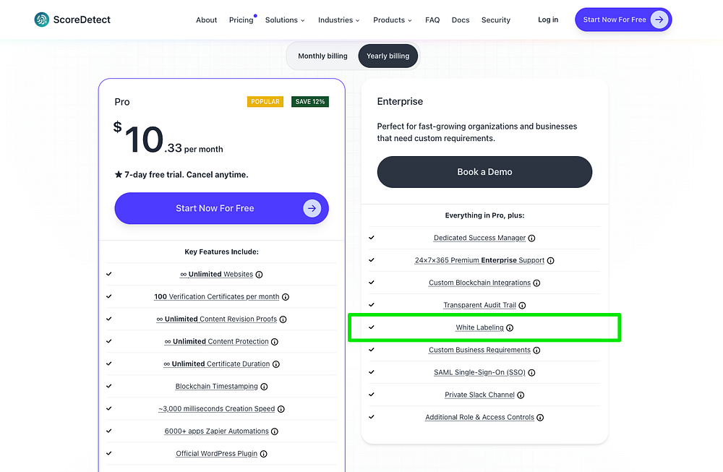Screen dimensions: 723x472
Task: Switch to Monthly billing
Action: tap(322, 56)
